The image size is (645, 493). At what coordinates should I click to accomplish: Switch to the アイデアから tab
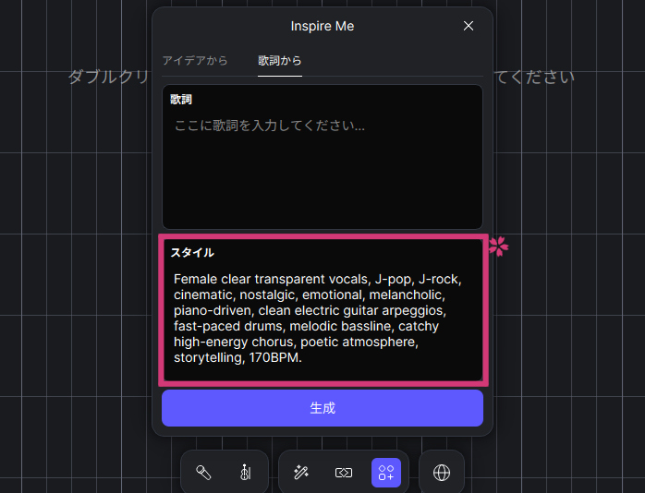pos(195,61)
